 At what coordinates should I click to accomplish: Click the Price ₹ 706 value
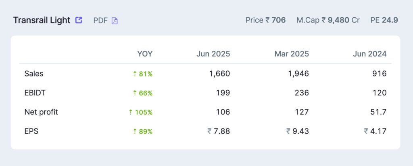coord(265,20)
